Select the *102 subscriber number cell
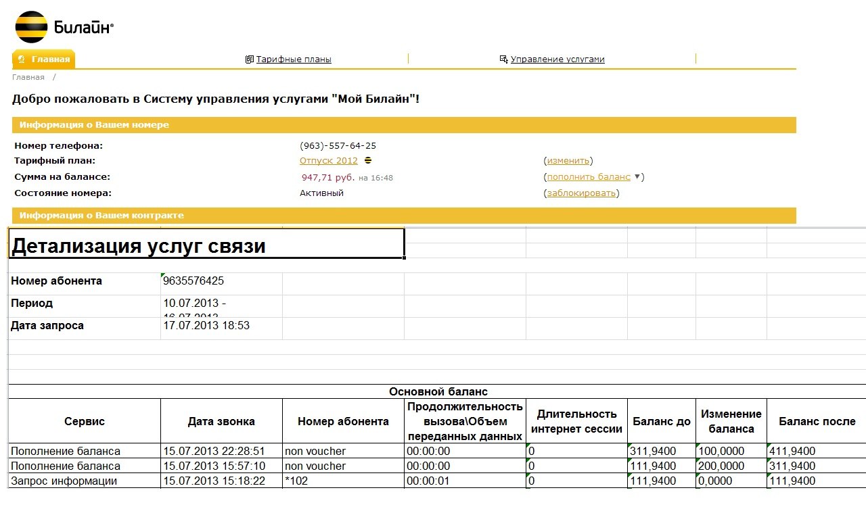Image resolution: width=866 pixels, height=509 pixels. (x=343, y=481)
